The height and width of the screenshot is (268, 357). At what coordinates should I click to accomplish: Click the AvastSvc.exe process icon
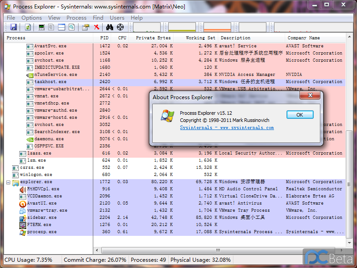pos(29,46)
